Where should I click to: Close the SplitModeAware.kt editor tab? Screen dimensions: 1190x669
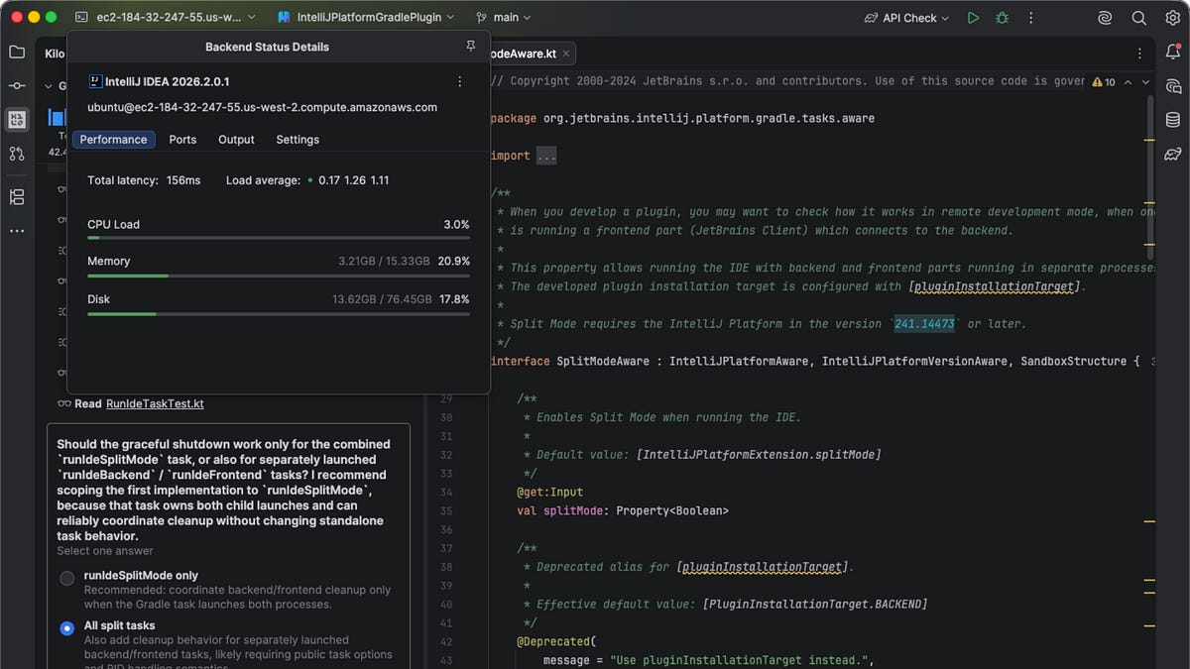pos(566,54)
